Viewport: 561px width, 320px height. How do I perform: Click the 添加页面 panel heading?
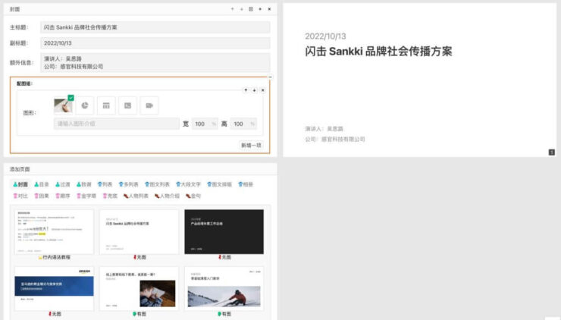pyautogui.click(x=20, y=169)
